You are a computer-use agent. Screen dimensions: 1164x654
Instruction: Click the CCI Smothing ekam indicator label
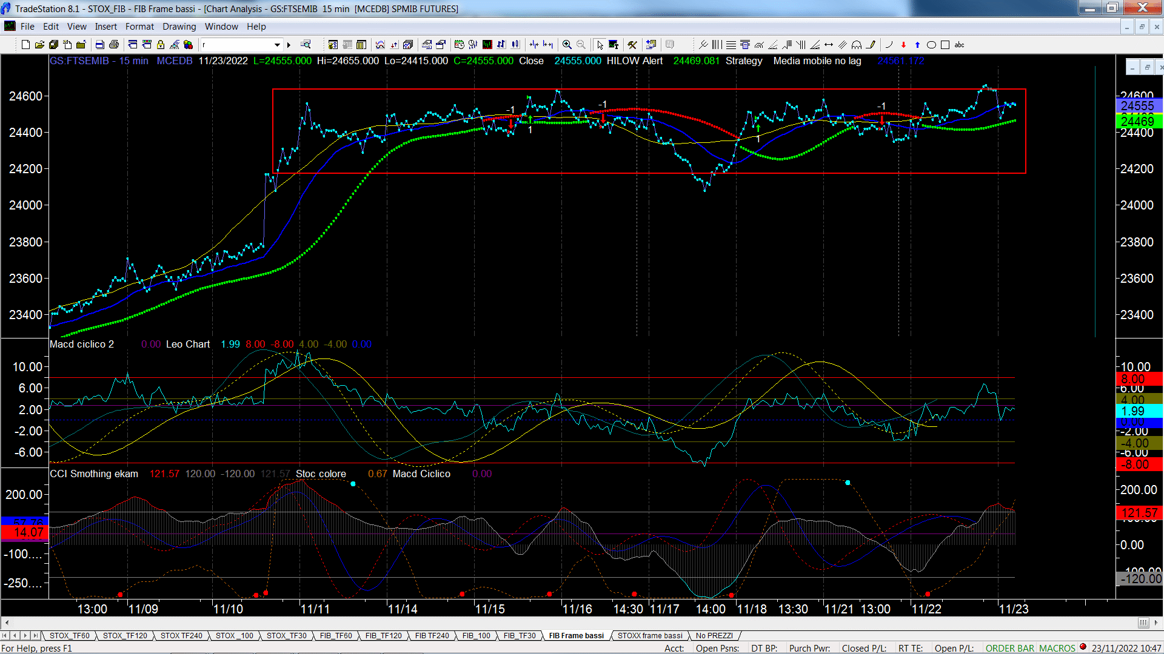point(94,474)
